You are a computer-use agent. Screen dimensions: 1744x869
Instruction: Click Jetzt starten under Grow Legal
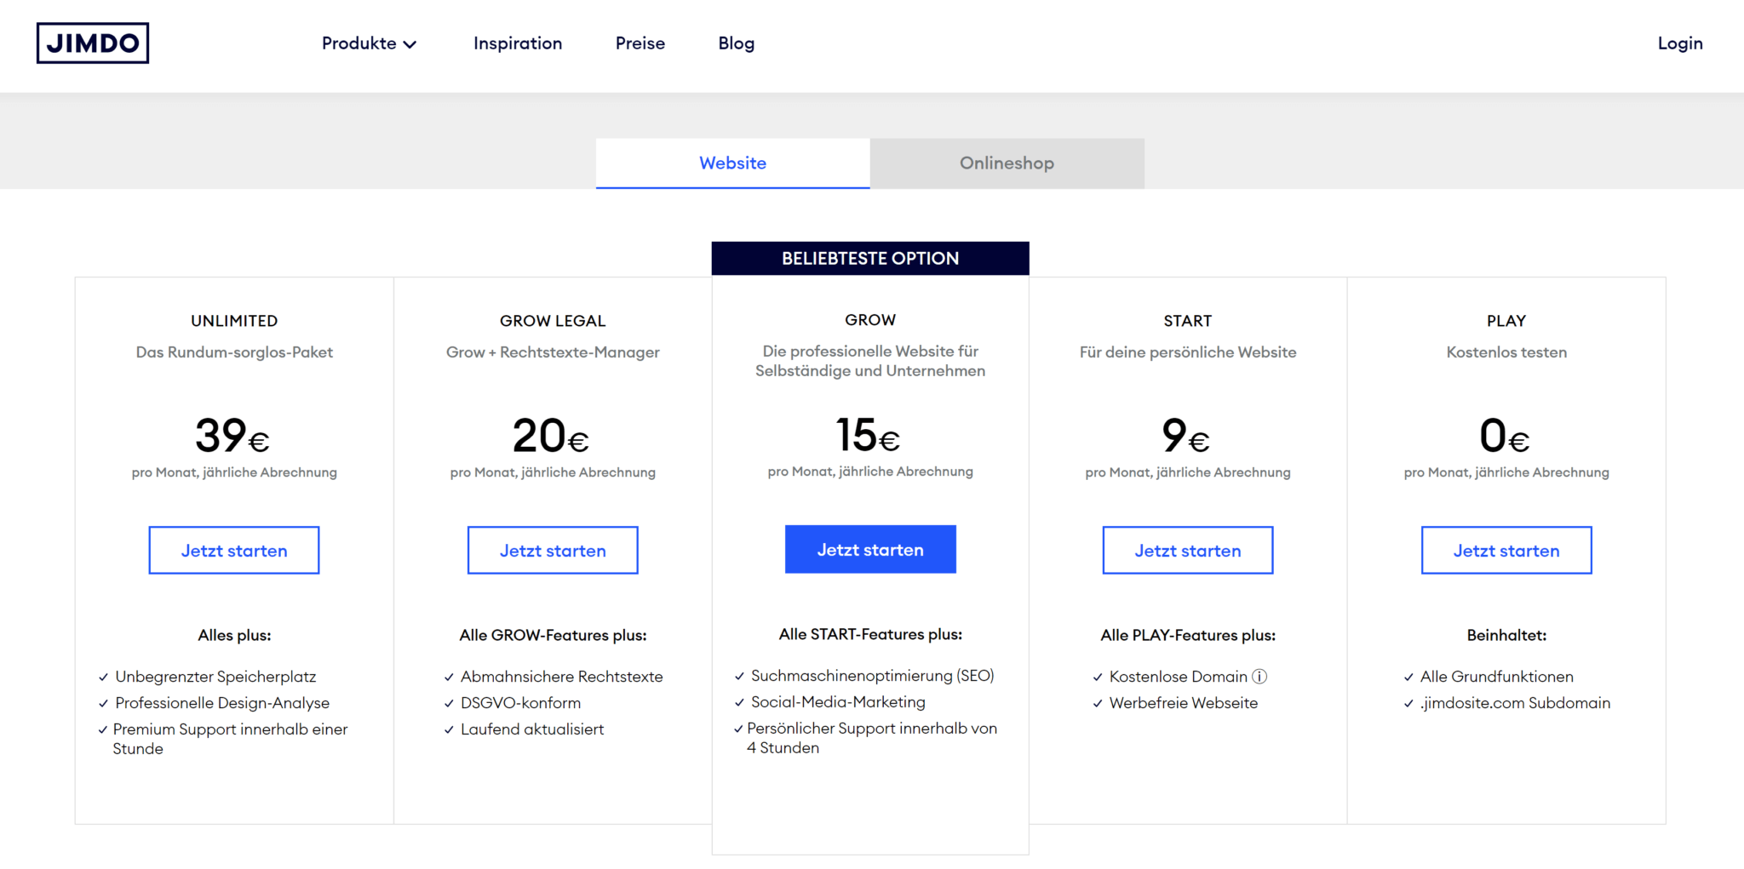pyautogui.click(x=553, y=551)
